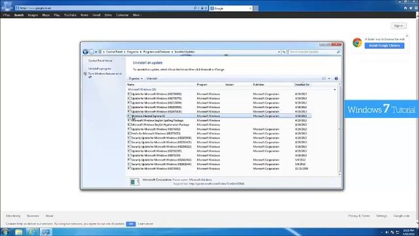This screenshot has height=236, width=419.
Task: Sort by Publisher column
Action: 273,85
